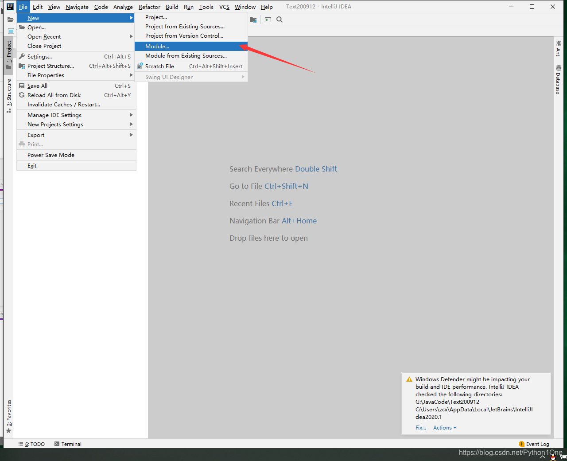Click the IntelliJ IDEA logo icon
The image size is (567, 461).
[x=10, y=7]
